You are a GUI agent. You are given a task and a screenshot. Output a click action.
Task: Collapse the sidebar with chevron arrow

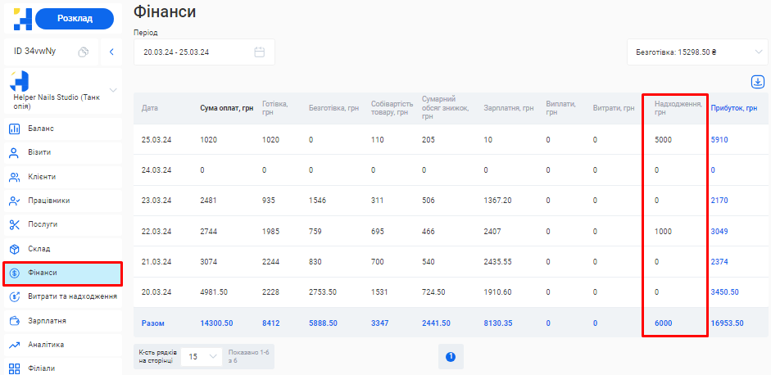tap(111, 52)
